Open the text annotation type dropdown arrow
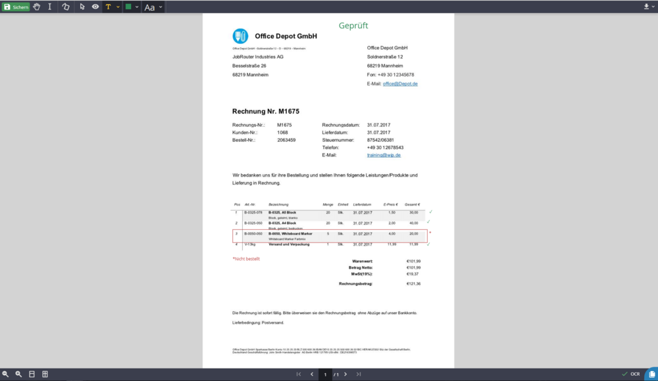This screenshot has width=658, height=381. pyautogui.click(x=118, y=7)
